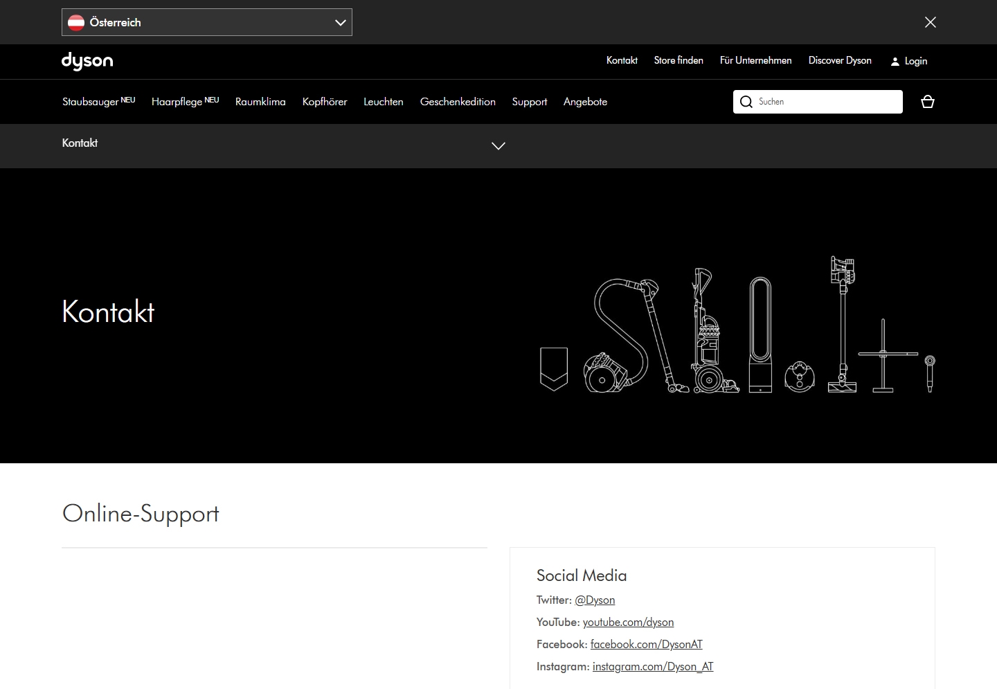997x689 pixels.
Task: Open the Staubsauger menu
Action: click(98, 102)
